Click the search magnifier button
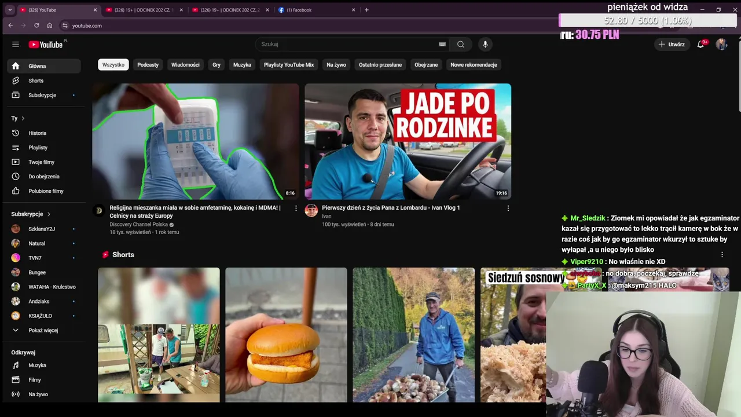741x417 pixels. [x=461, y=44]
